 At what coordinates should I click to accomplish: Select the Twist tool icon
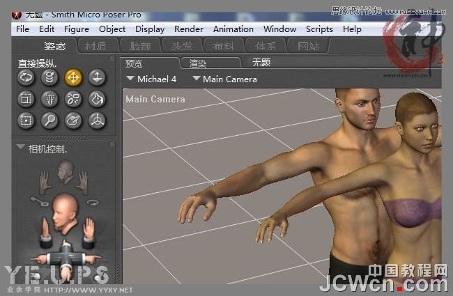[49, 77]
